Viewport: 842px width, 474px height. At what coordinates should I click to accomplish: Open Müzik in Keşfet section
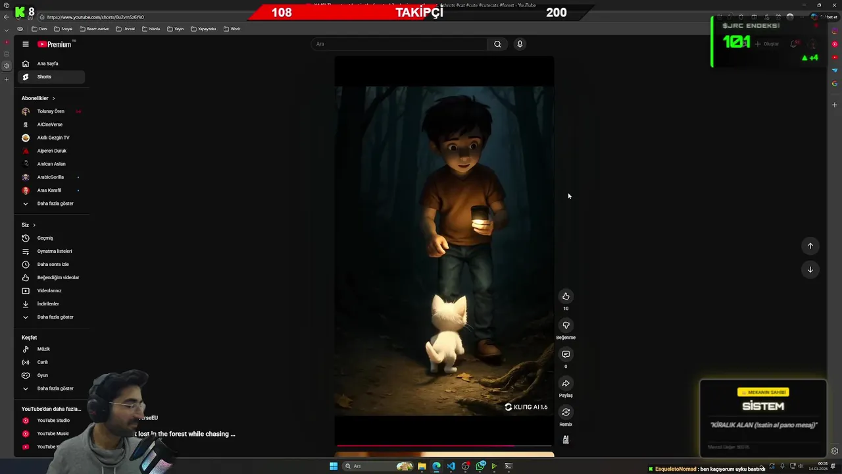pos(51,349)
